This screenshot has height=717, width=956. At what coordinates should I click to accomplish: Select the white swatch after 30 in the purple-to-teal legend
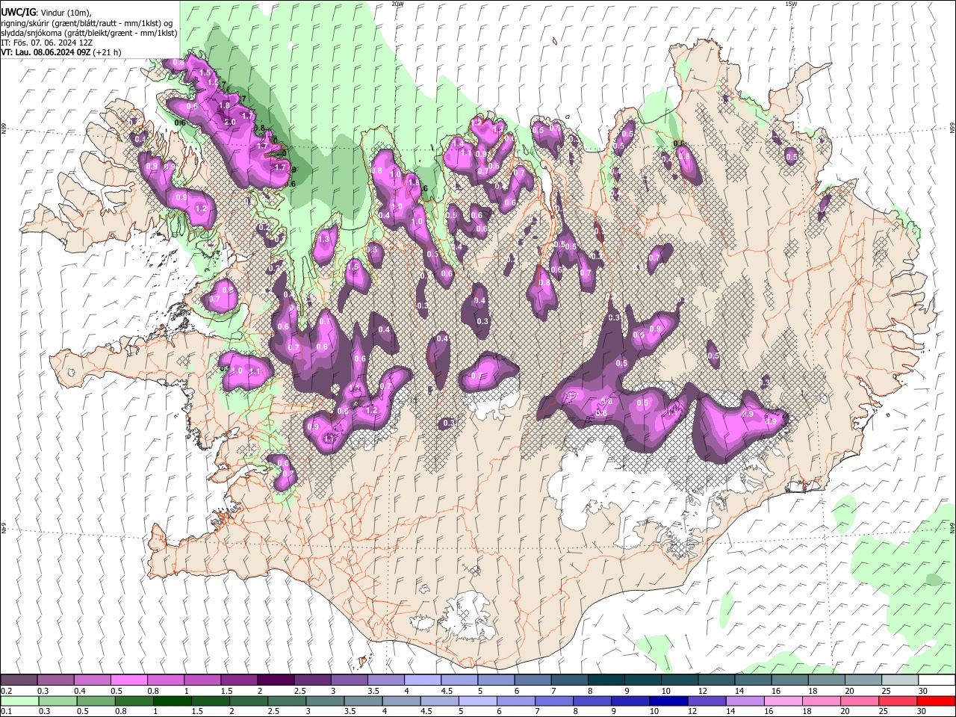tap(937, 680)
